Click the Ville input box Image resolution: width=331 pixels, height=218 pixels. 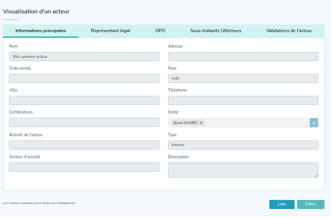point(84,101)
